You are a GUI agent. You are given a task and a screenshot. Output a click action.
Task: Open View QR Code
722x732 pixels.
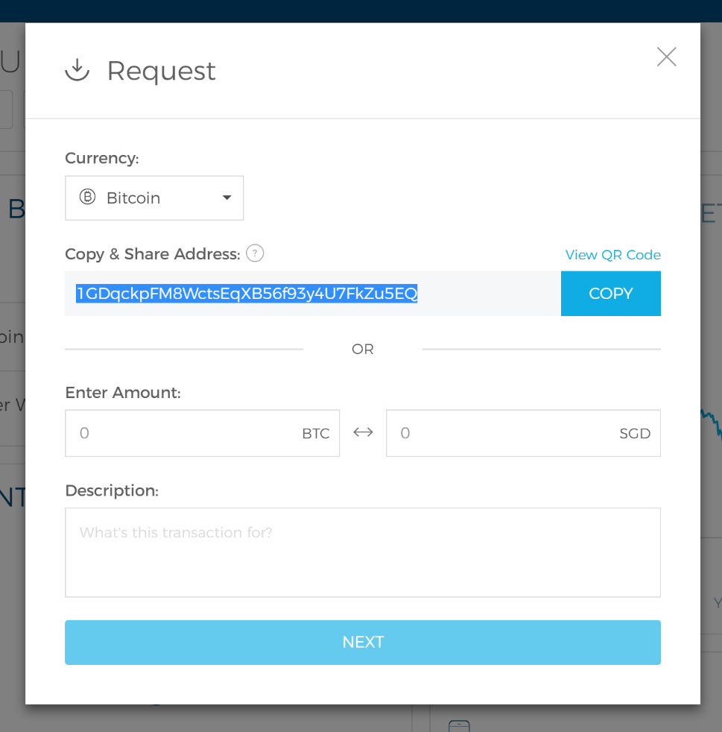[612, 254]
